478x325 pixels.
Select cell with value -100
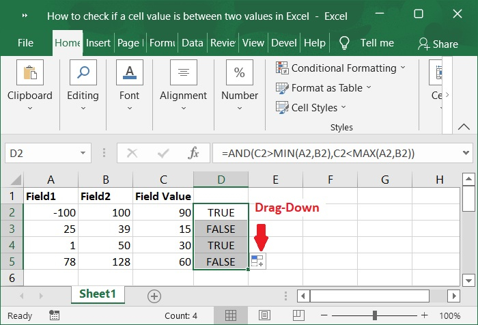[51, 212]
